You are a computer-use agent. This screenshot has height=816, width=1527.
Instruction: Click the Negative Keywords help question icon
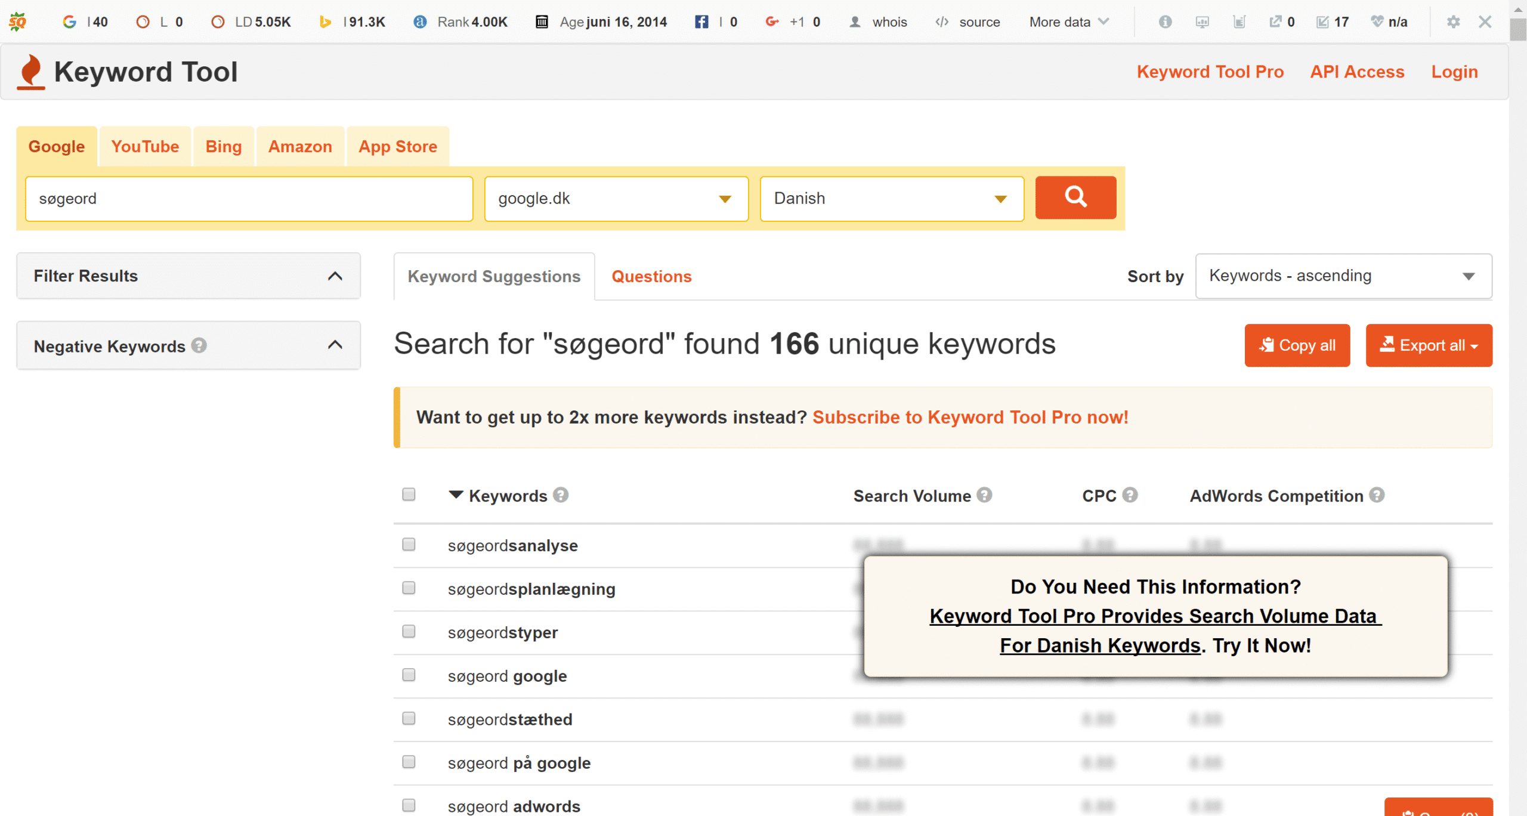(x=199, y=345)
